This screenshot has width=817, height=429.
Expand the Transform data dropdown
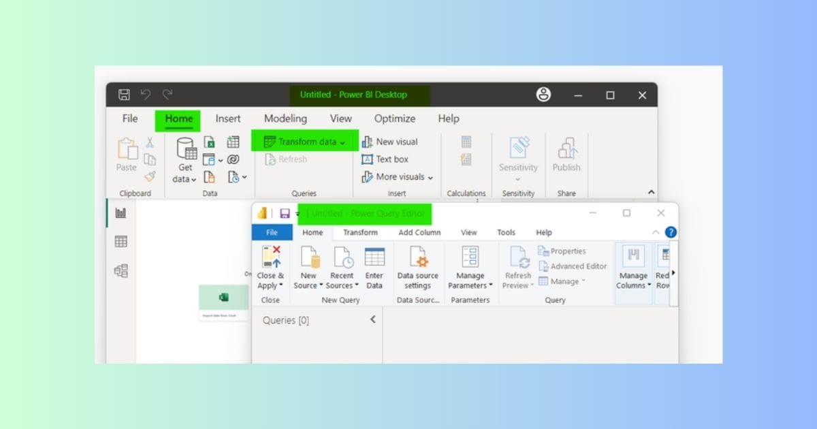point(342,142)
